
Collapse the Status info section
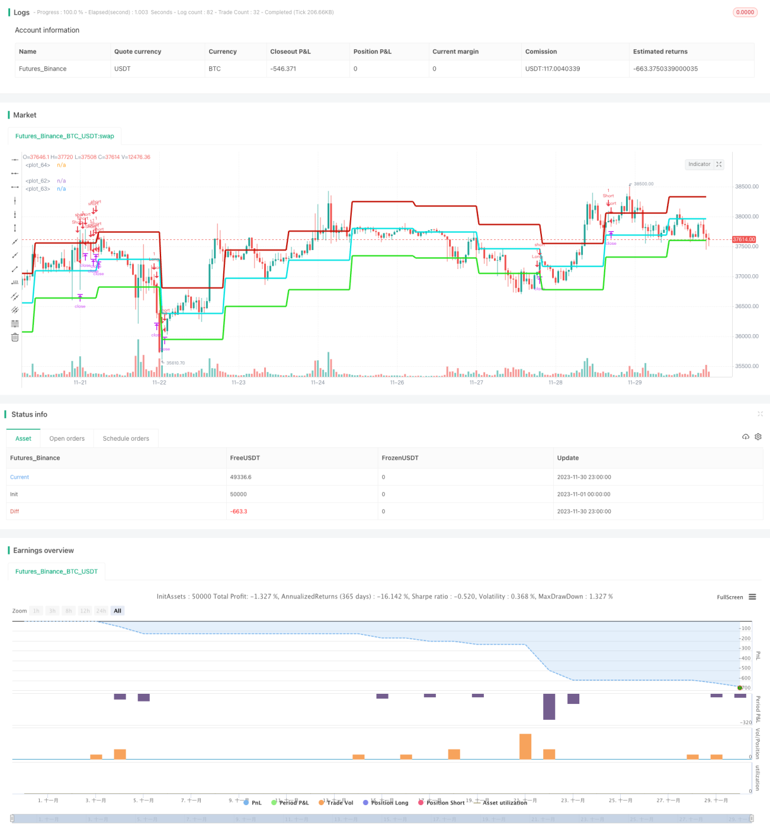760,414
